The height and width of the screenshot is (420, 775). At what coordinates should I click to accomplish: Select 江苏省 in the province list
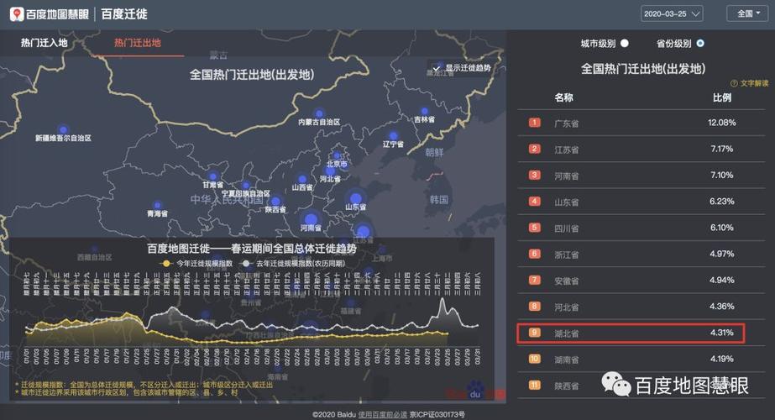pos(567,150)
